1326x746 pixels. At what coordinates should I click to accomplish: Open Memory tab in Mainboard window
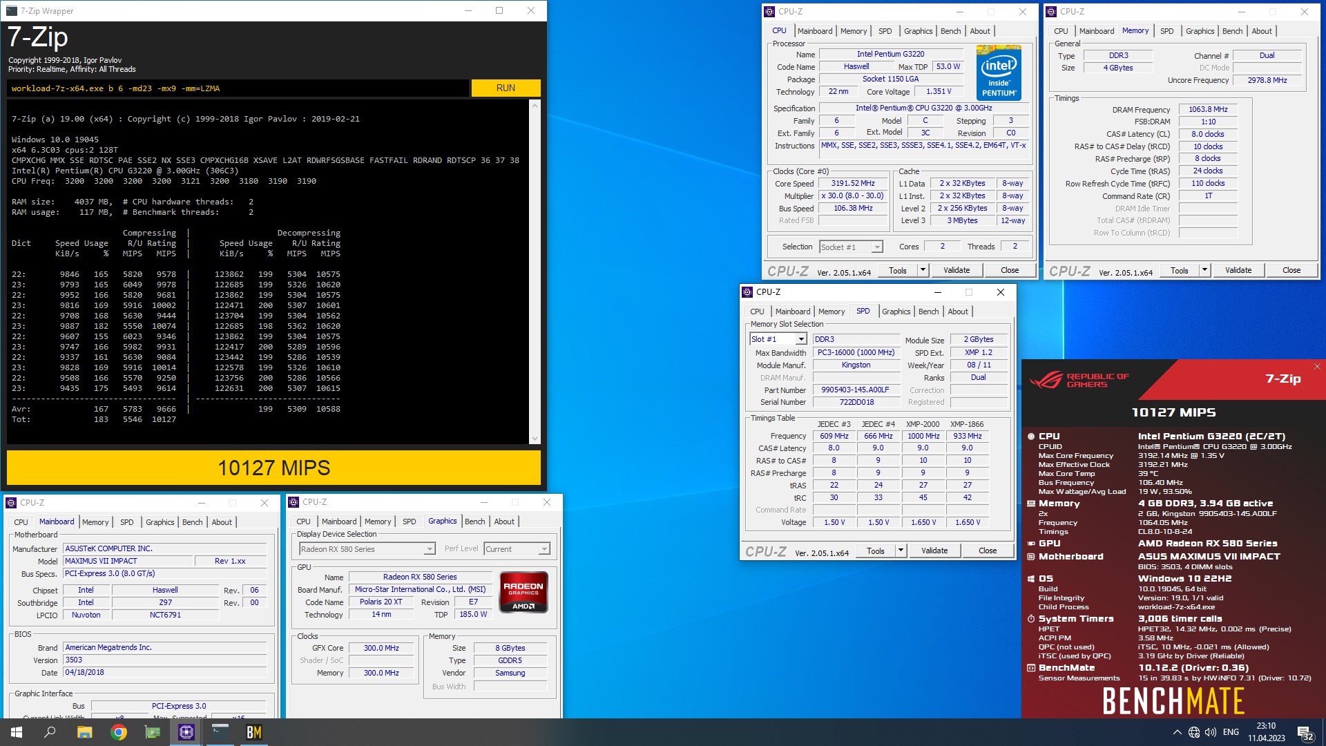pyautogui.click(x=95, y=522)
